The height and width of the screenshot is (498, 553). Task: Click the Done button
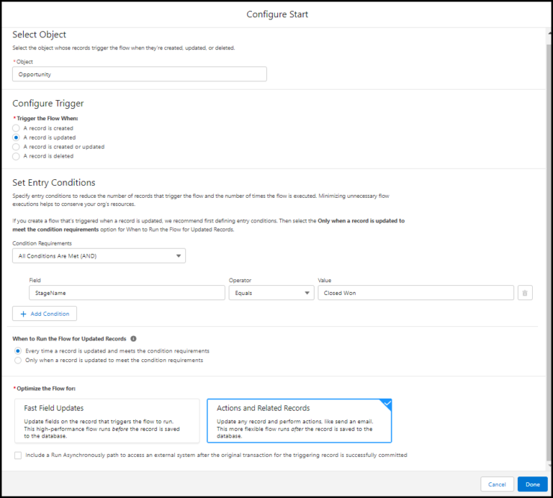(x=533, y=484)
